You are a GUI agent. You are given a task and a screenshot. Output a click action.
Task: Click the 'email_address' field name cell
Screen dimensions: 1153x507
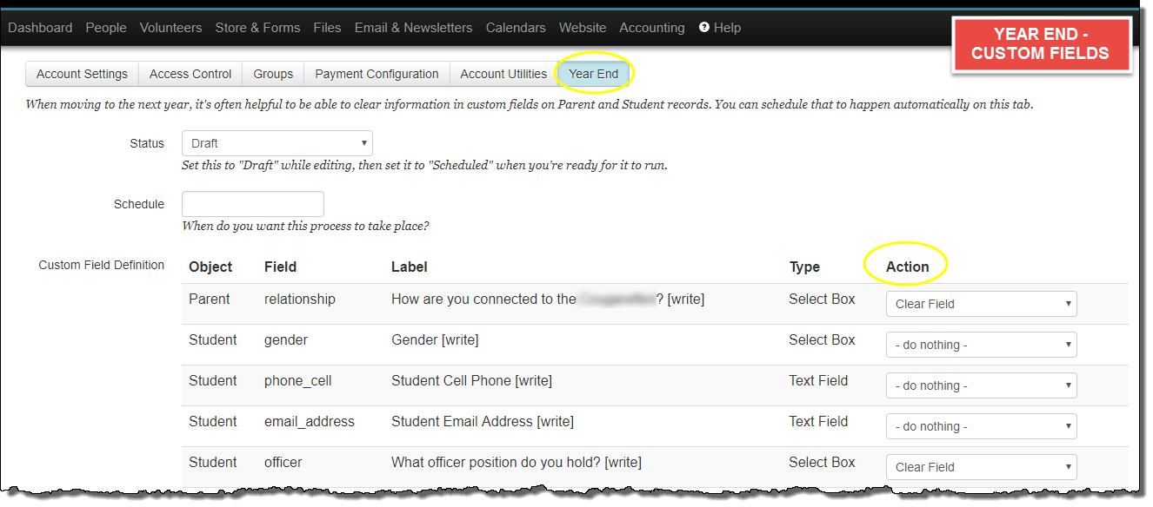point(310,421)
